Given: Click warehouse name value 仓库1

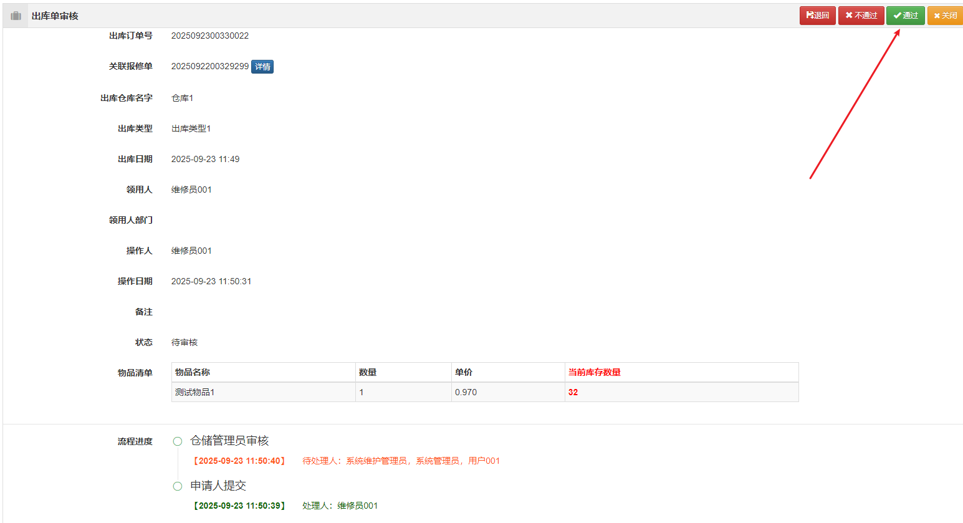Looking at the screenshot, I should coord(183,98).
